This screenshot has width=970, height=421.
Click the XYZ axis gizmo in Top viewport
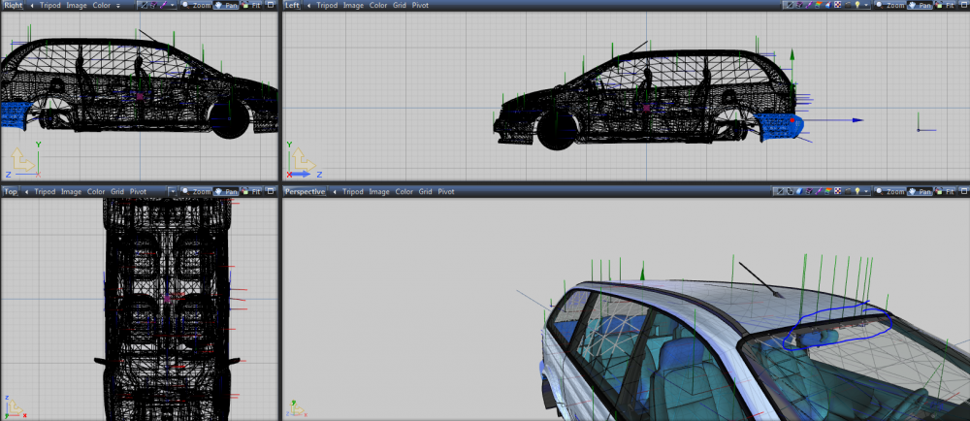(13, 406)
